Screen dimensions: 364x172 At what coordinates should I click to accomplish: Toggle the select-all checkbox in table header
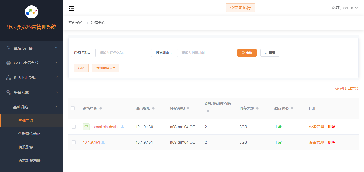tap(73, 108)
